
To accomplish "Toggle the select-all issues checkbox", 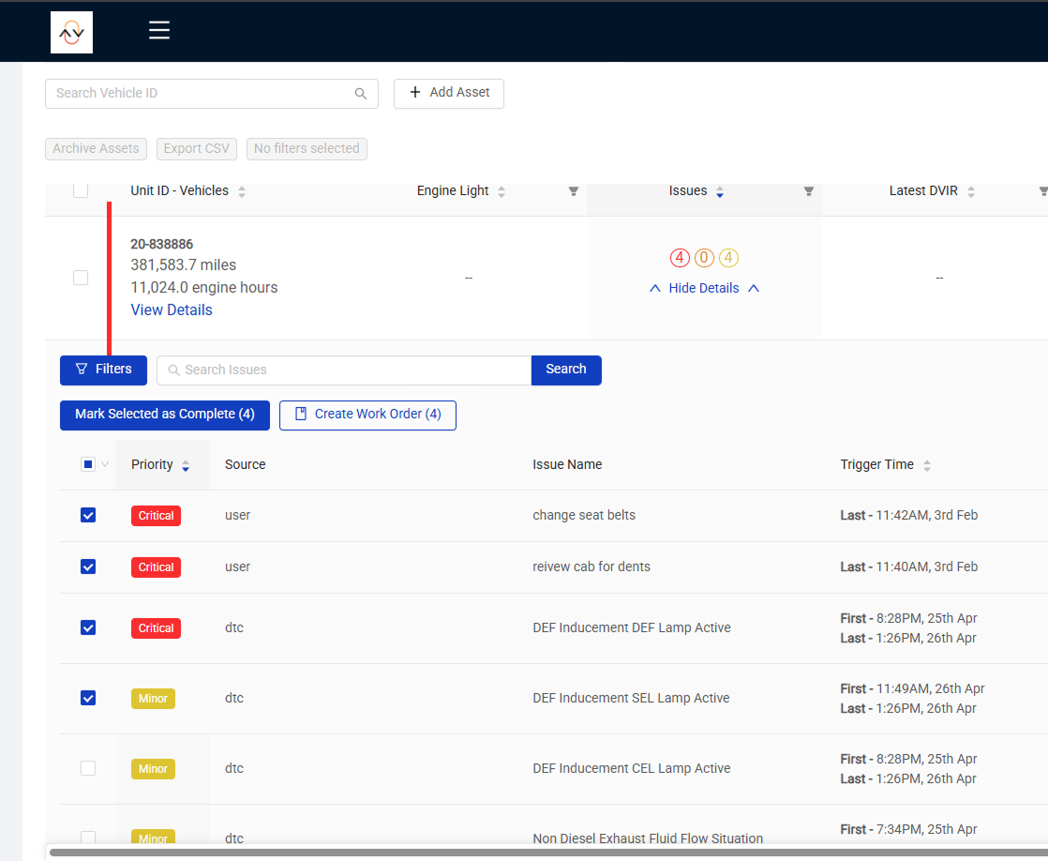I will click(x=87, y=464).
